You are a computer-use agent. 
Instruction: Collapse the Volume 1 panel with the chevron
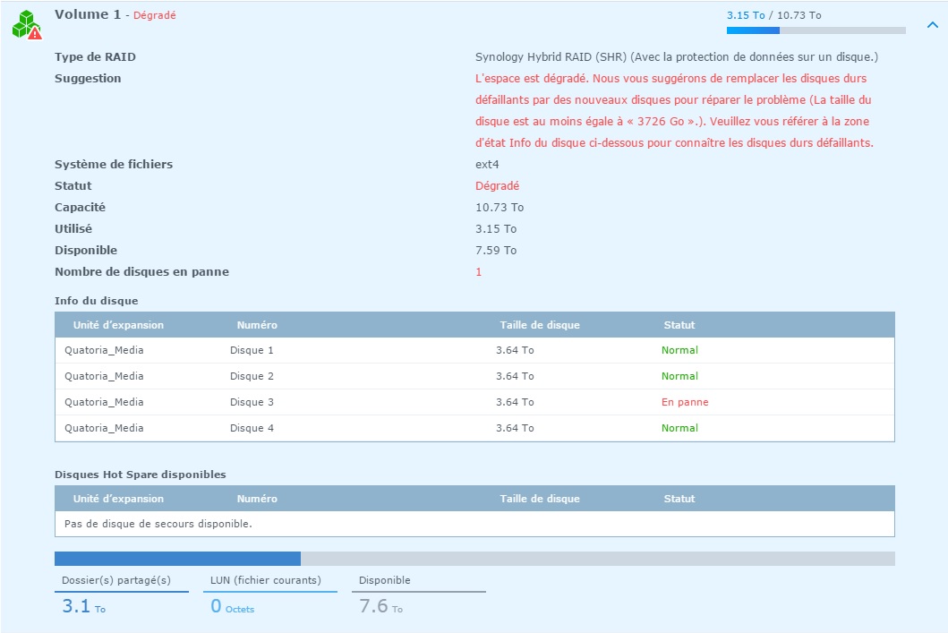click(x=932, y=25)
